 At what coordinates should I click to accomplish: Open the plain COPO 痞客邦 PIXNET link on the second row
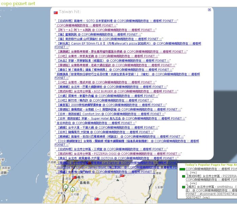coord(86,25)
